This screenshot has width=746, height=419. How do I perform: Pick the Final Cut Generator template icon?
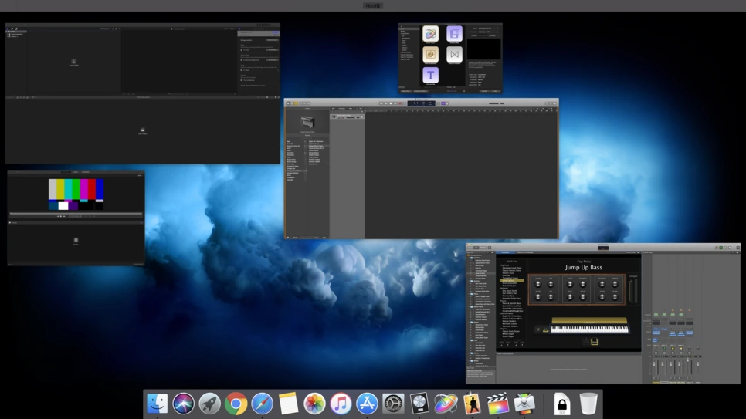click(x=431, y=54)
